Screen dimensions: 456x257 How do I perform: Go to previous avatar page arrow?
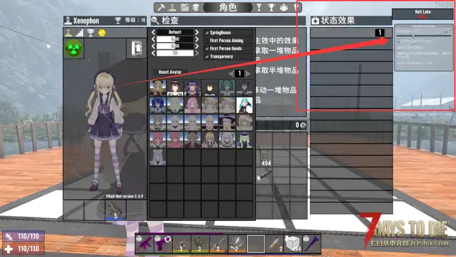coord(231,73)
